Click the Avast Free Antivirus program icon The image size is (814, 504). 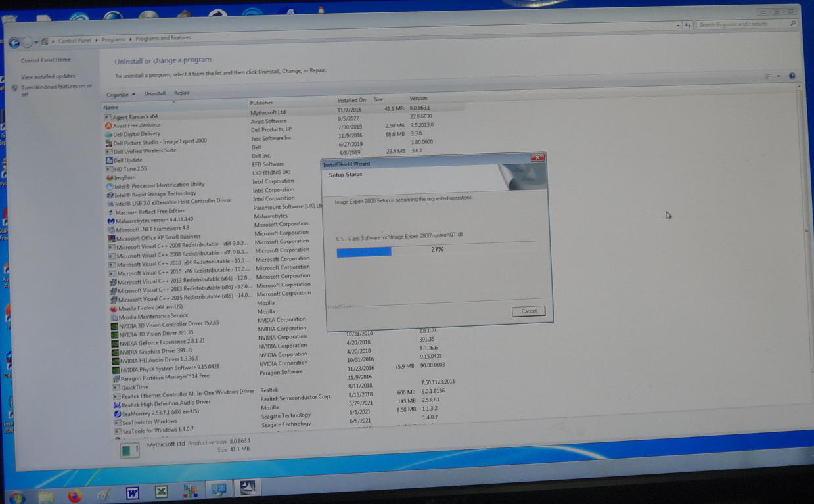[x=108, y=126]
